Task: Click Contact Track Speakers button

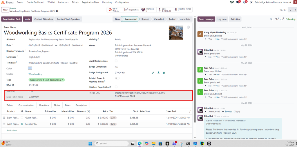Action: coord(68,19)
